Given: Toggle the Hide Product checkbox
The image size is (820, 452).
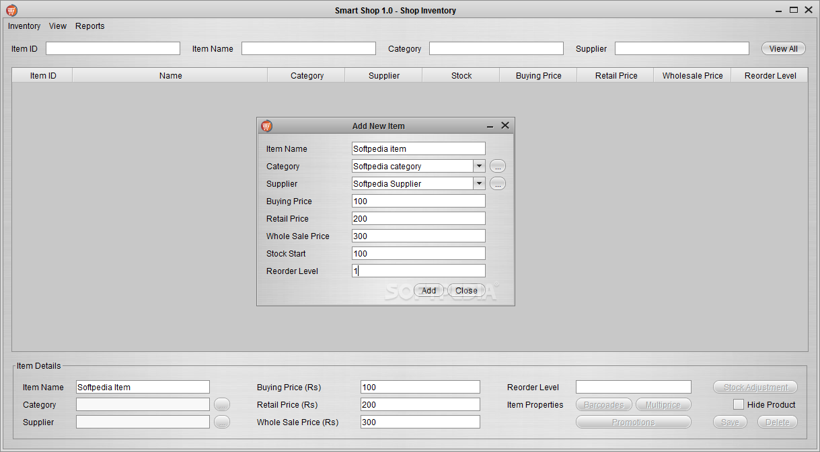Looking at the screenshot, I should point(739,404).
